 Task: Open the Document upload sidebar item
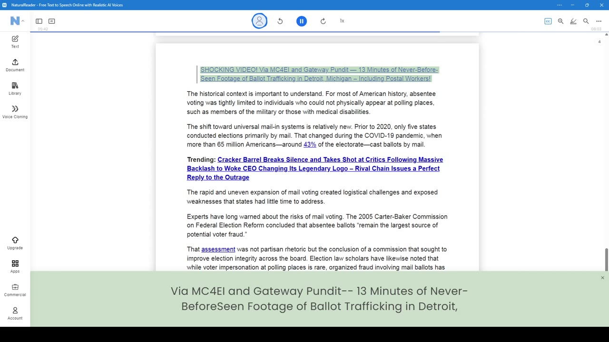(x=15, y=65)
